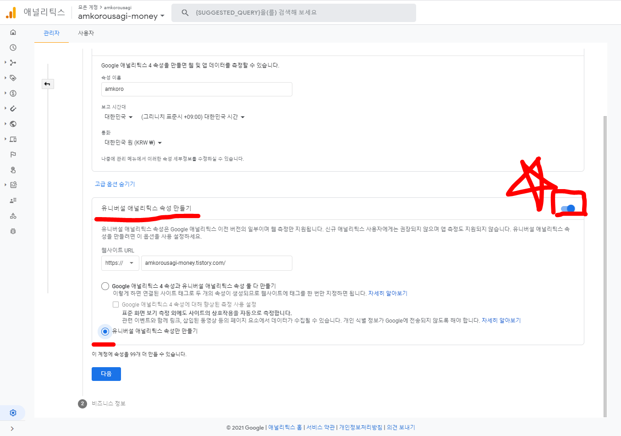Open the Conversions flag icon
Screen dimensions: 621x436
13,154
